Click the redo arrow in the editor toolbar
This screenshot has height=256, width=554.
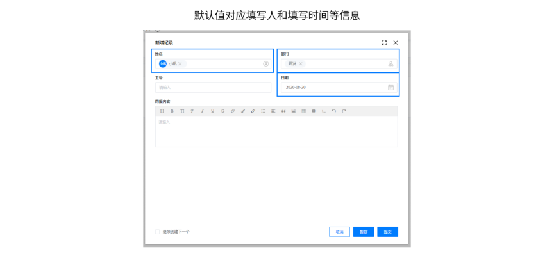[x=344, y=111]
